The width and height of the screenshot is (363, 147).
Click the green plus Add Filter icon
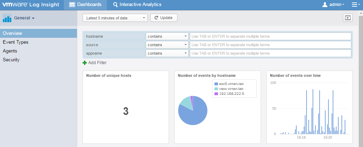pos(85,62)
